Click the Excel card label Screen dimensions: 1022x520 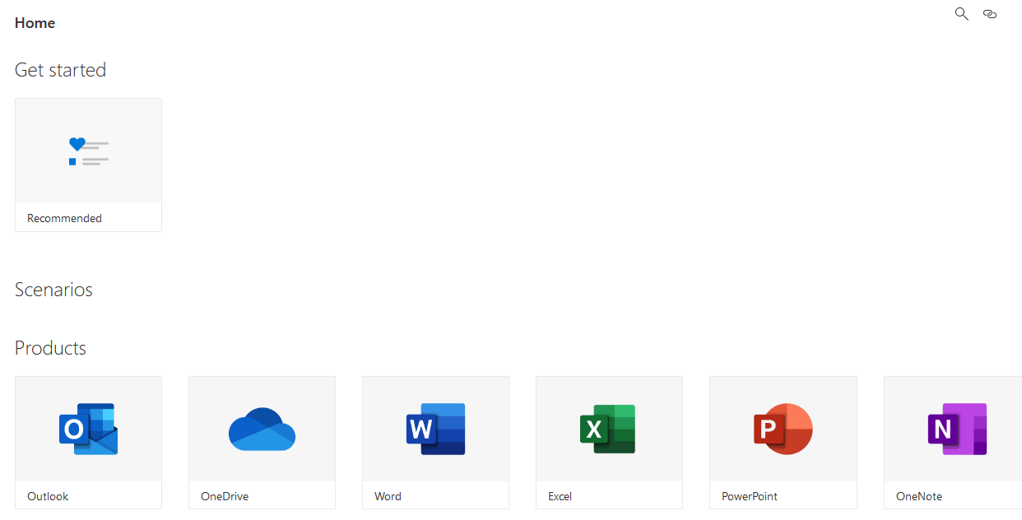click(x=560, y=496)
